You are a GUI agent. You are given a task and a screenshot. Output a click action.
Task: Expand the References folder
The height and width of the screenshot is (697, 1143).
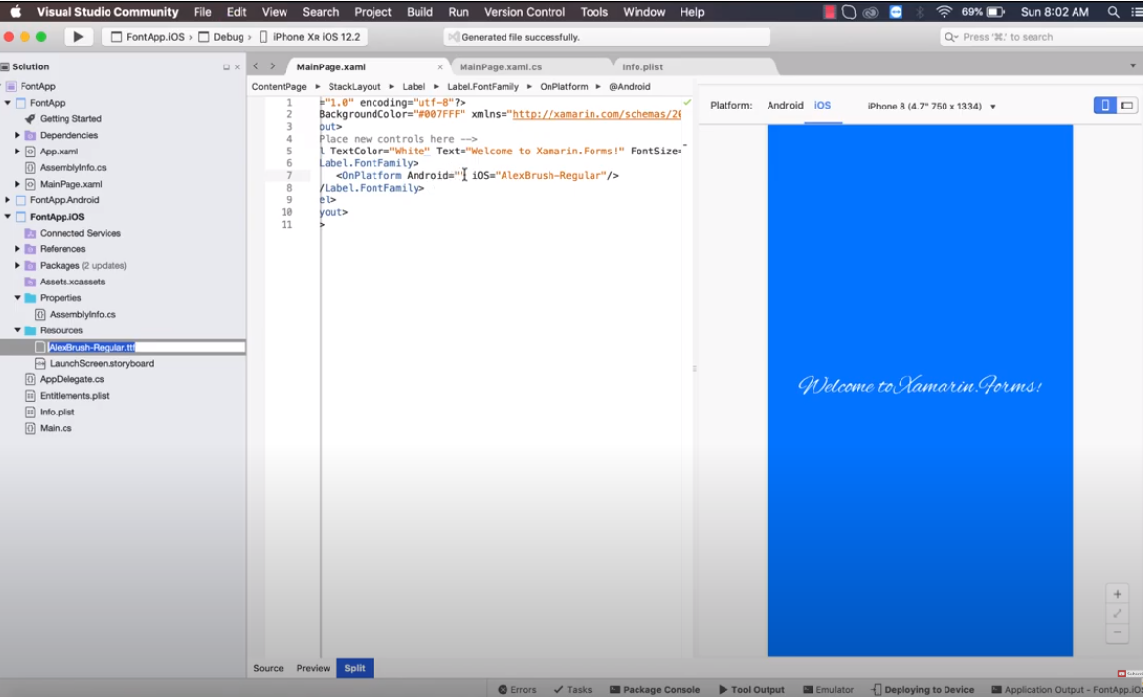[x=17, y=249]
